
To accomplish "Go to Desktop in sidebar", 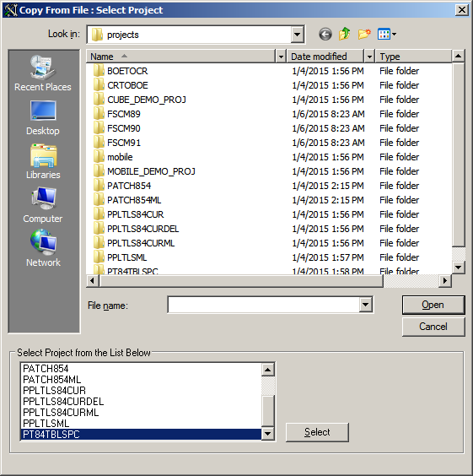I will (x=43, y=118).
